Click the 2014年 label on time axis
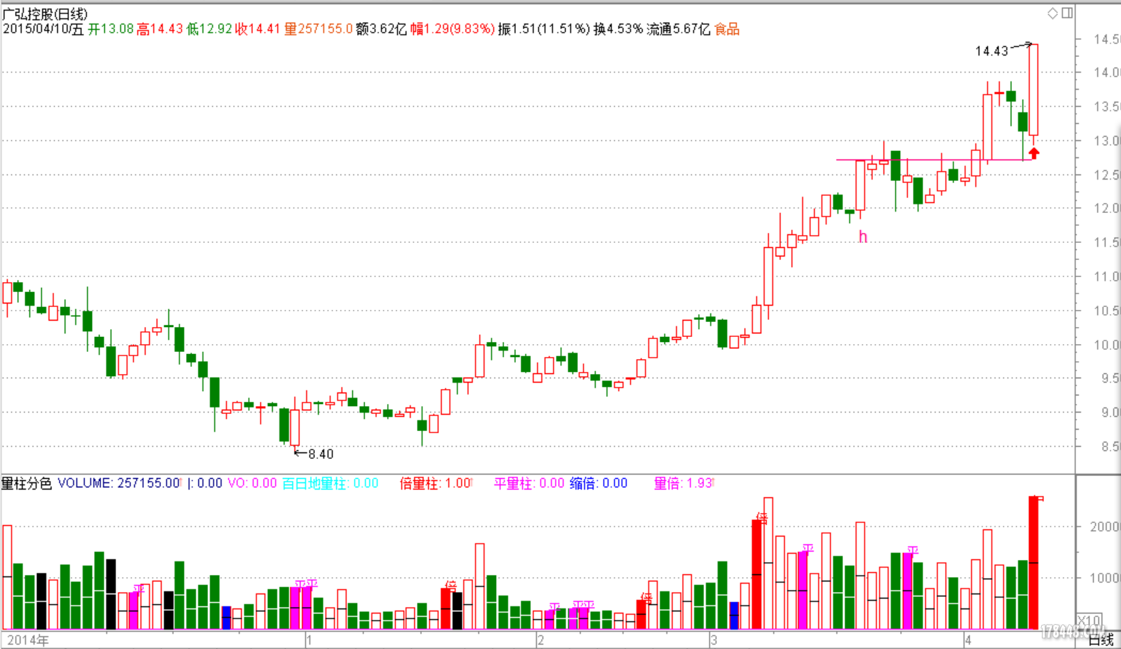 pos(28,640)
